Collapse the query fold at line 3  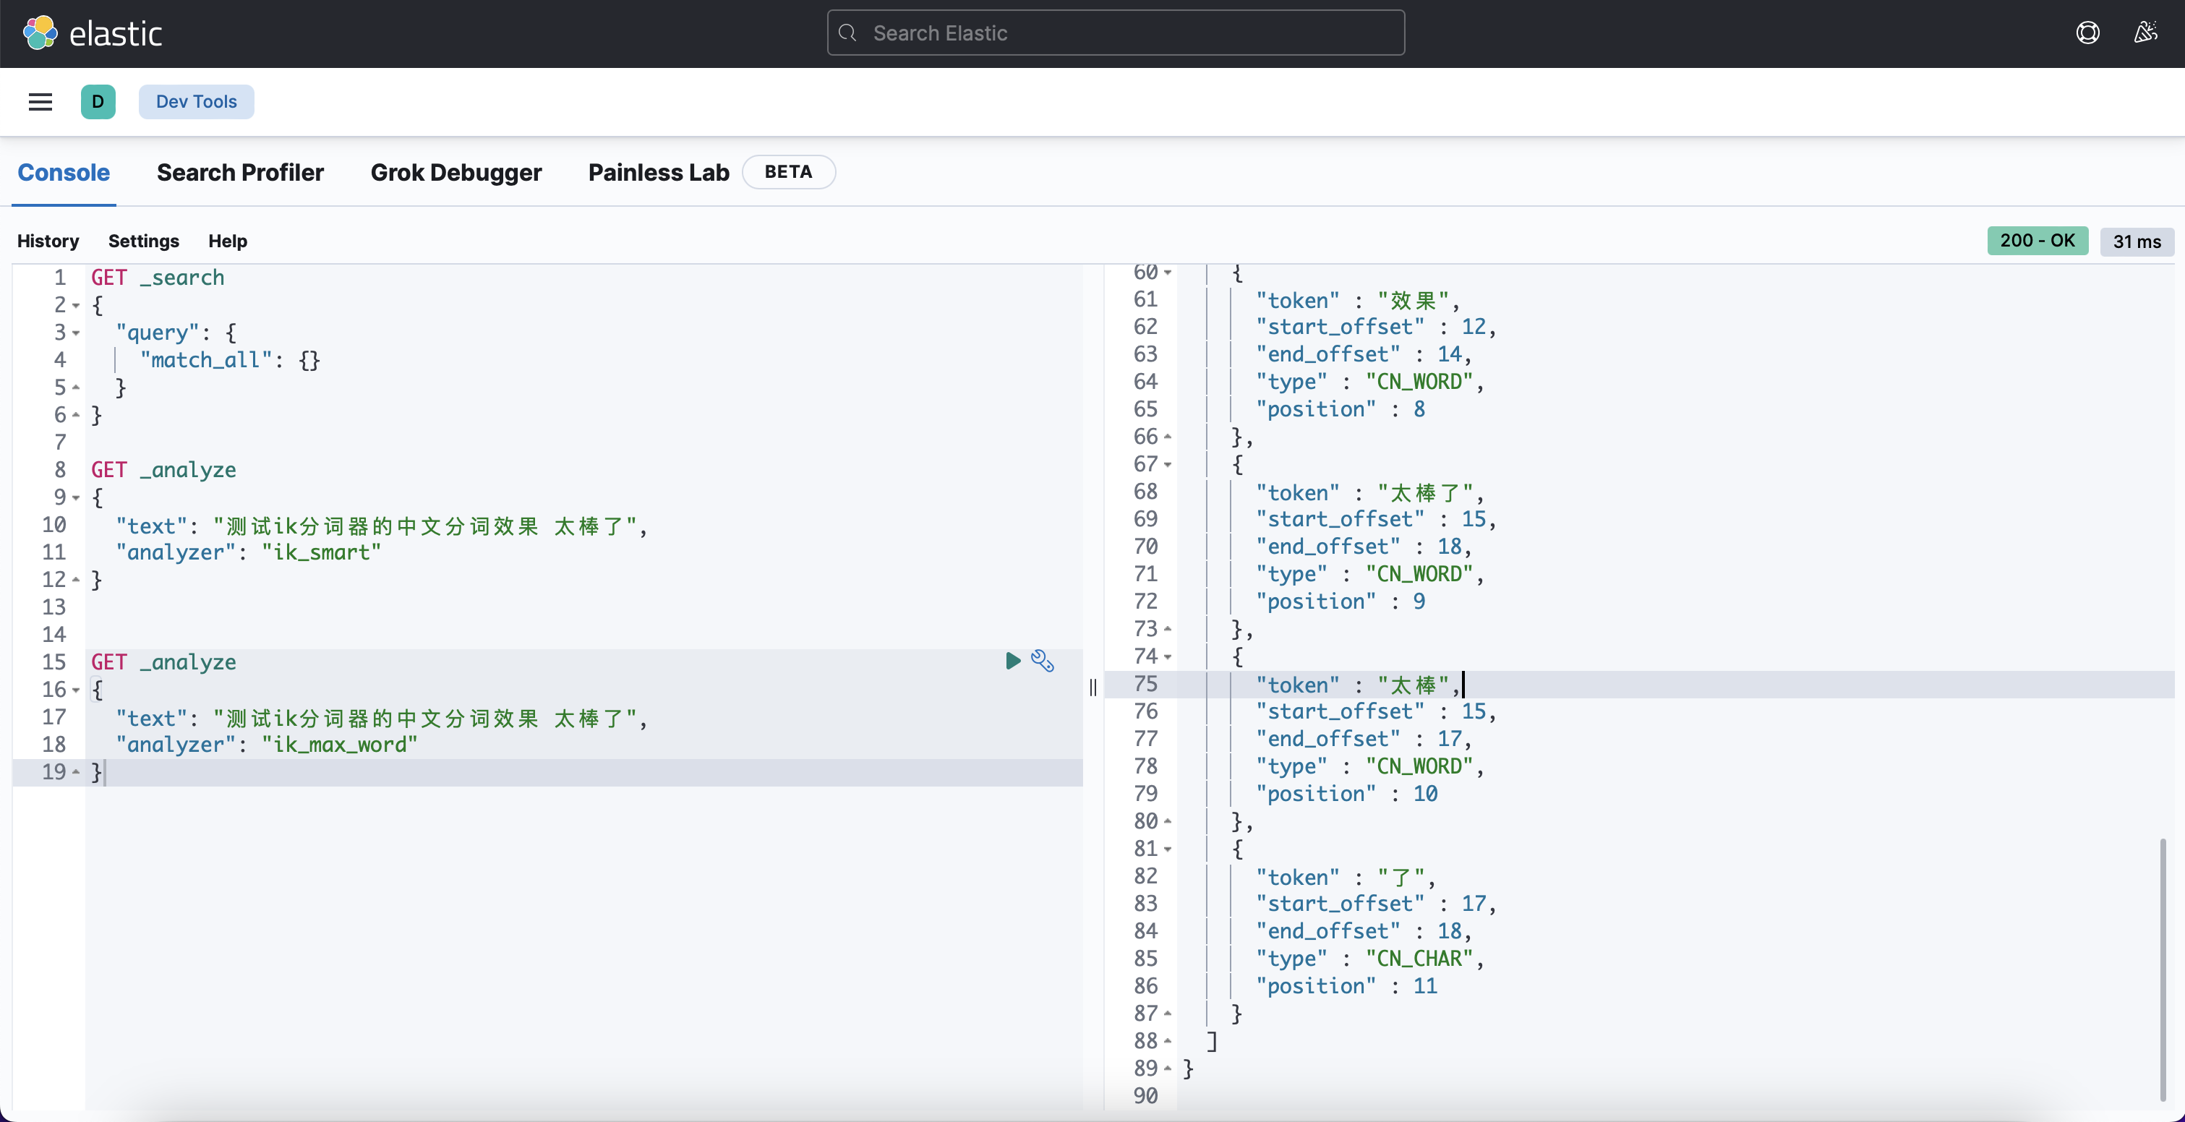[77, 333]
